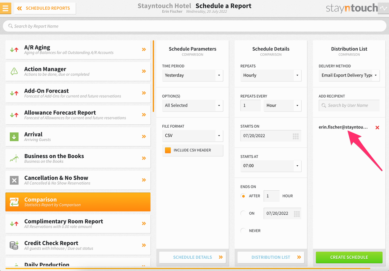Open the Option(s) All Selected dropdown

coord(192,105)
